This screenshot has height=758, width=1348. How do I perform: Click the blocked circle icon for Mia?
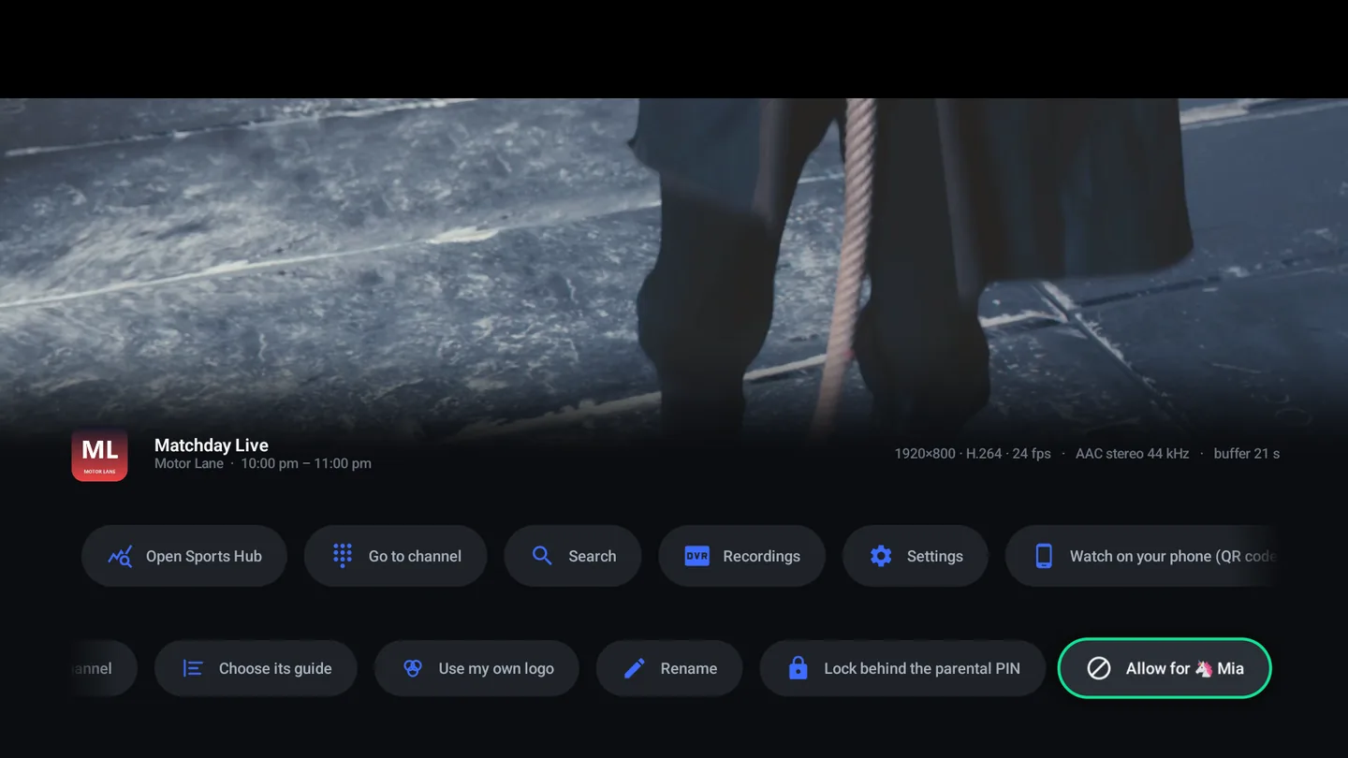pyautogui.click(x=1099, y=668)
